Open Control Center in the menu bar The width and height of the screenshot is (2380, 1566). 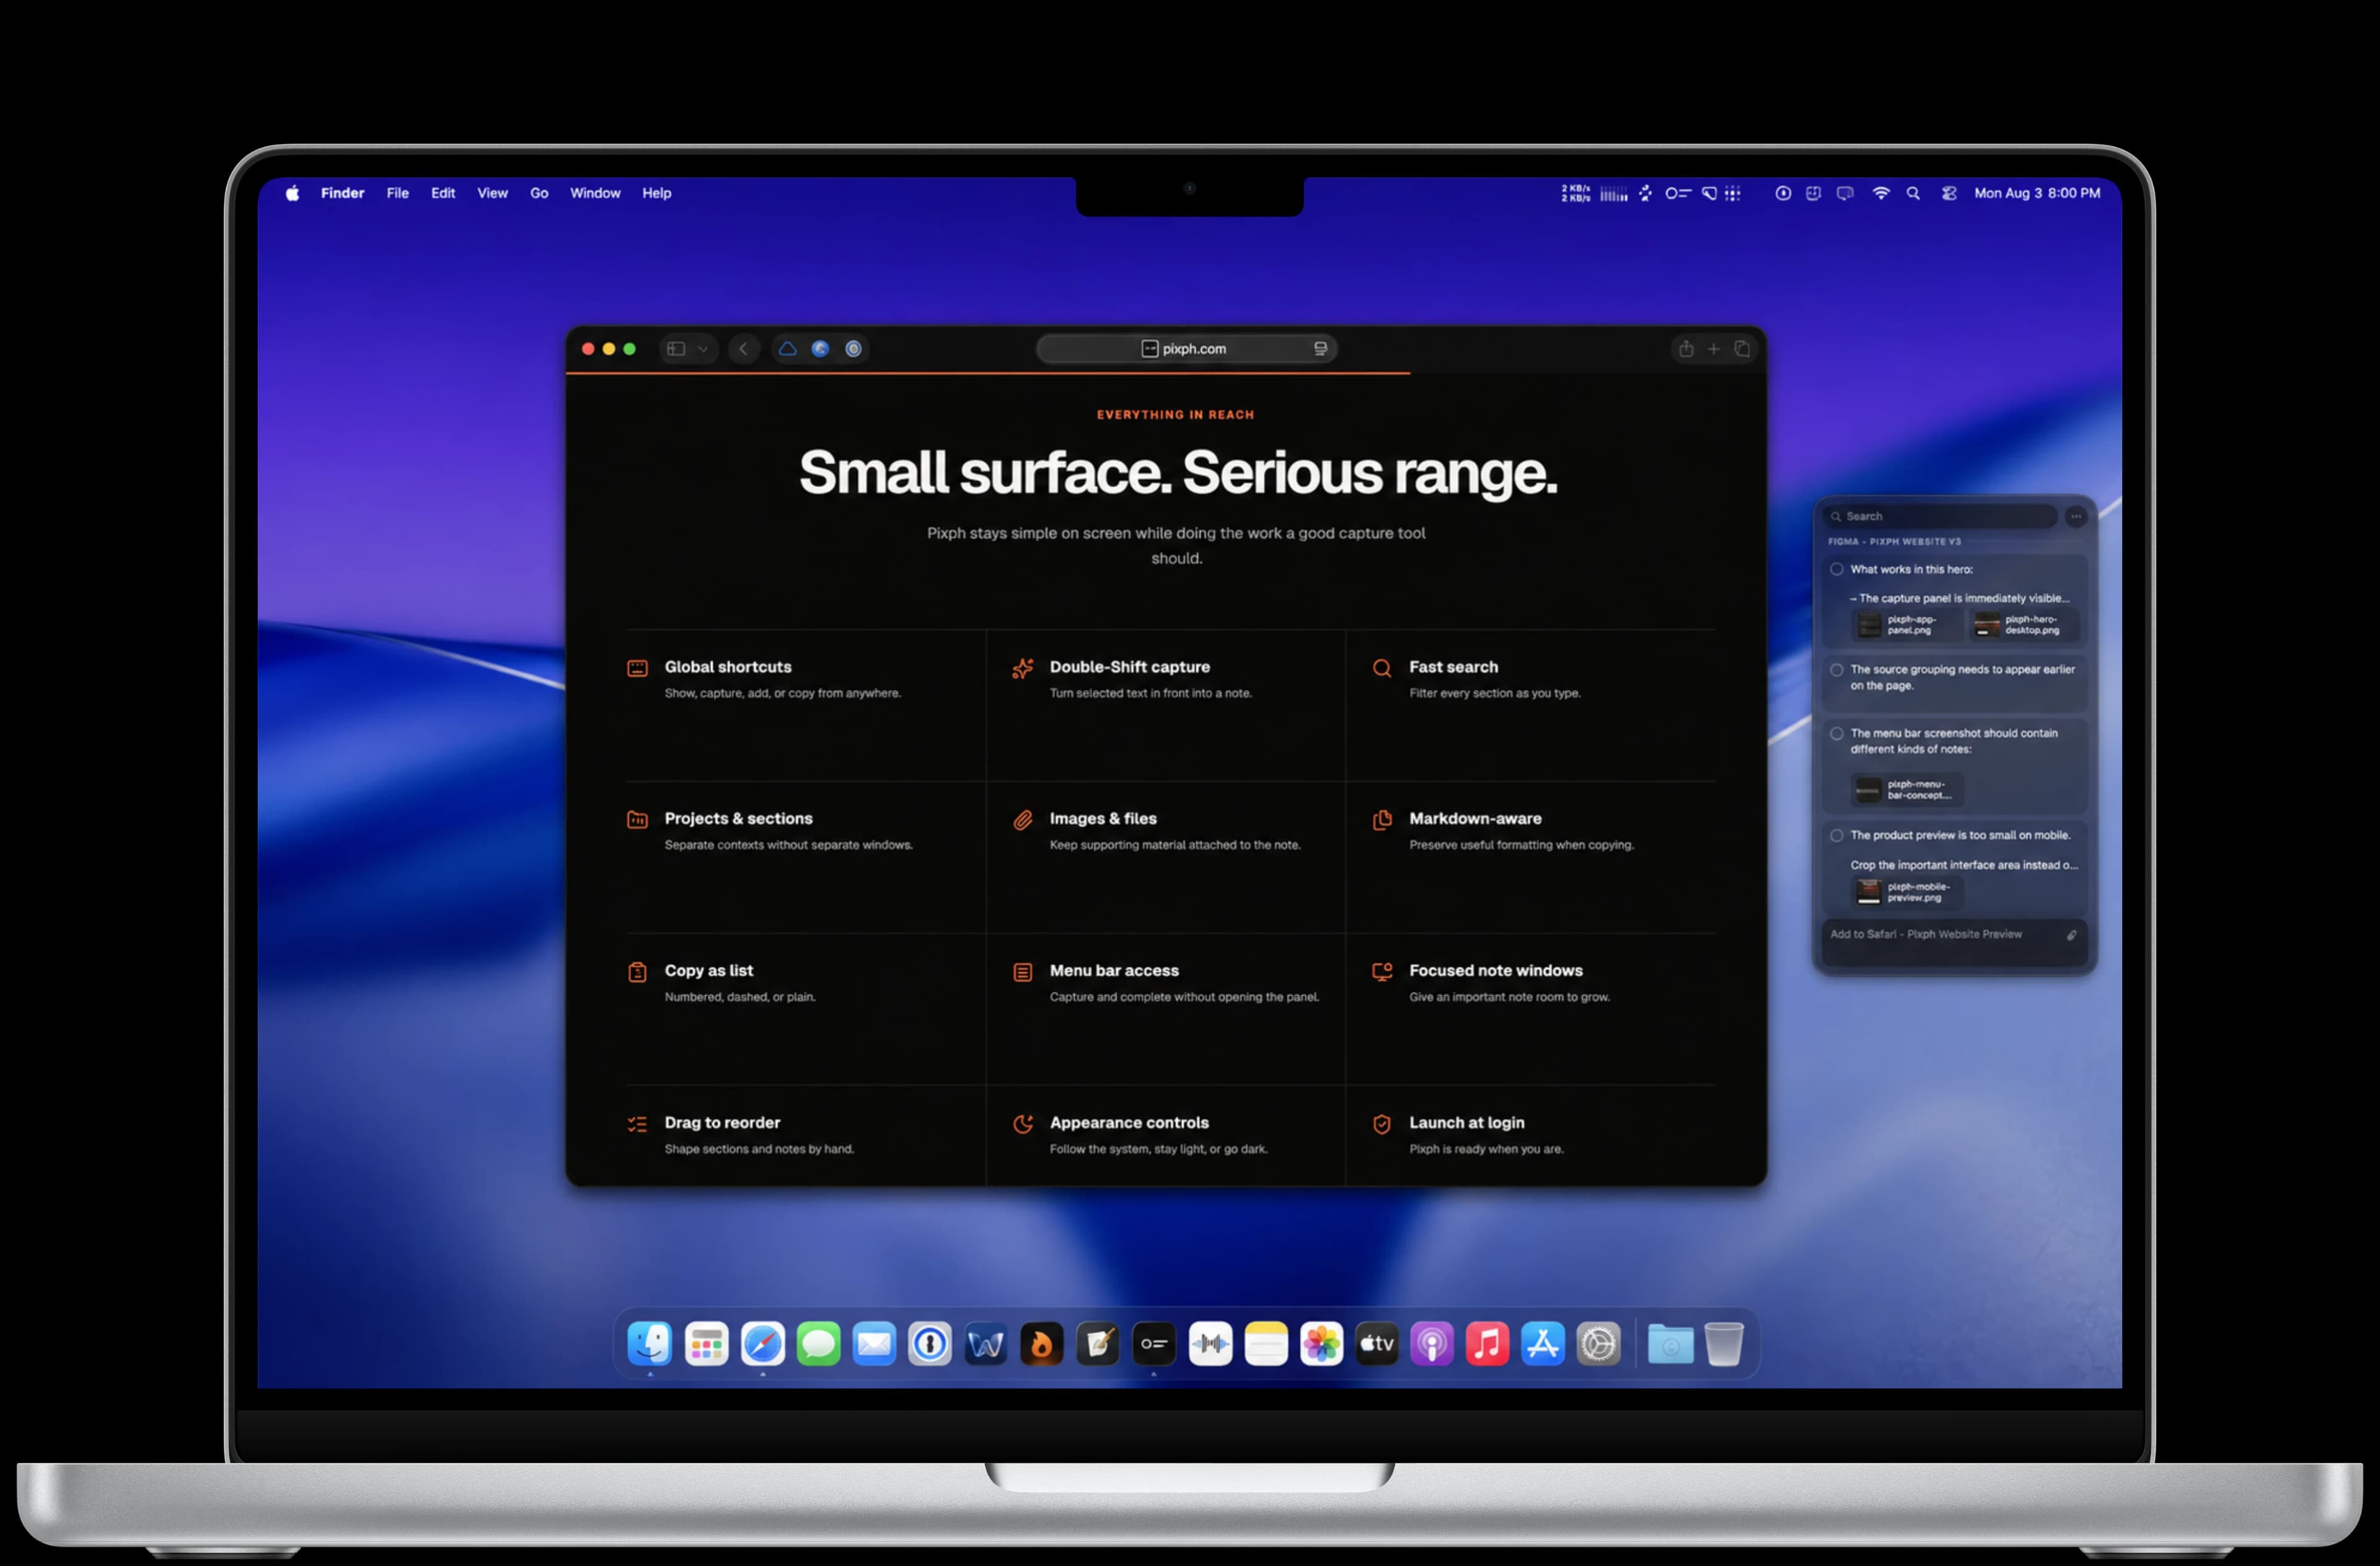click(1948, 193)
